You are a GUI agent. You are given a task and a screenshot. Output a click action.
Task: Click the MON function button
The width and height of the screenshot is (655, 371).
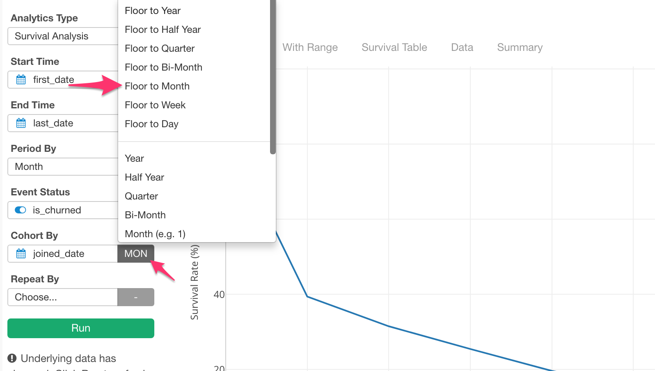pos(136,254)
